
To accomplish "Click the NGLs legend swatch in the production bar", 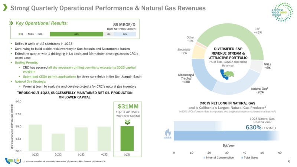I will tap(27, 34).
